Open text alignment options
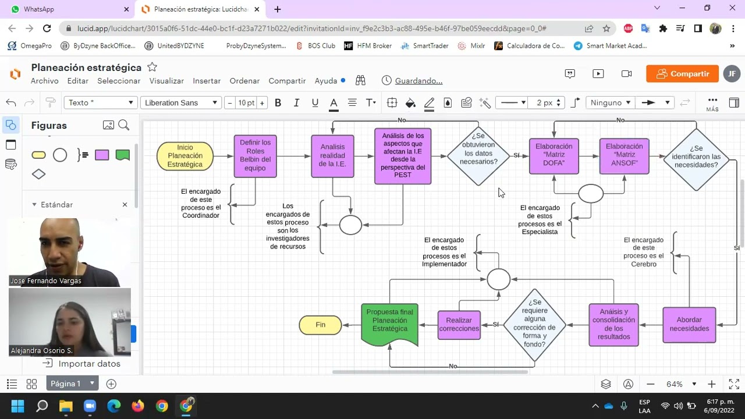Screen dimensions: 745x419 [352, 103]
